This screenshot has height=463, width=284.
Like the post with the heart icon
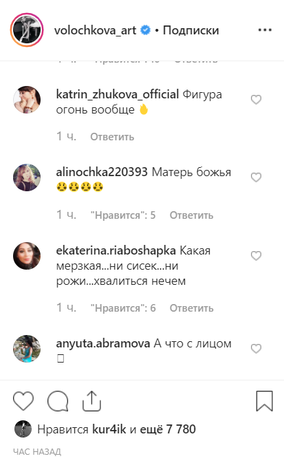coord(23,401)
